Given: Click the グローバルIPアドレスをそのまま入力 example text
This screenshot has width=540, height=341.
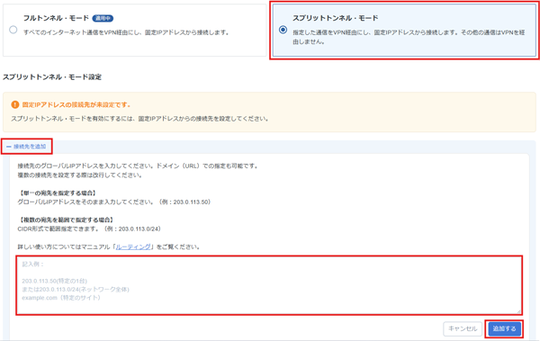Looking at the screenshot, I should tap(114, 202).
